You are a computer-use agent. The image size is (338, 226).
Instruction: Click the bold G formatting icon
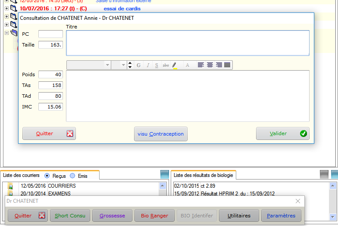tap(139, 65)
